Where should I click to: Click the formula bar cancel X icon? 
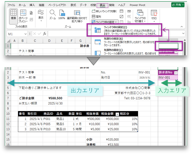coord(35,34)
